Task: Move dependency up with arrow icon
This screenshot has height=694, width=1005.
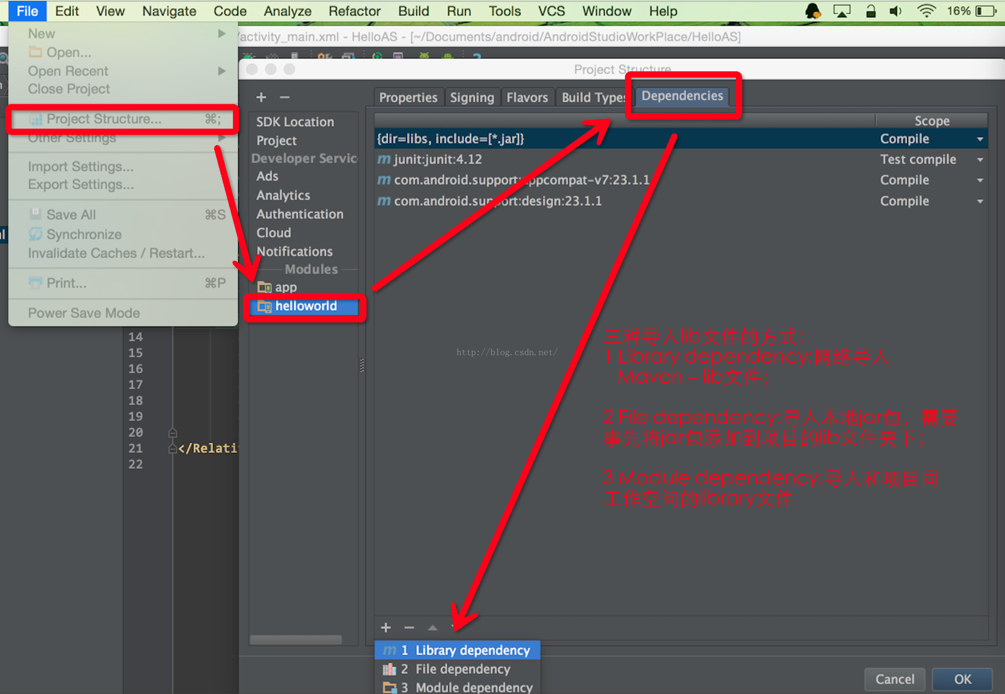Action: point(433,627)
